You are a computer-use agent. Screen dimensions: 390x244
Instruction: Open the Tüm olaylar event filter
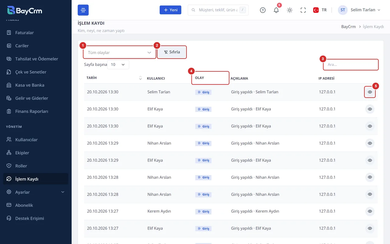point(119,52)
